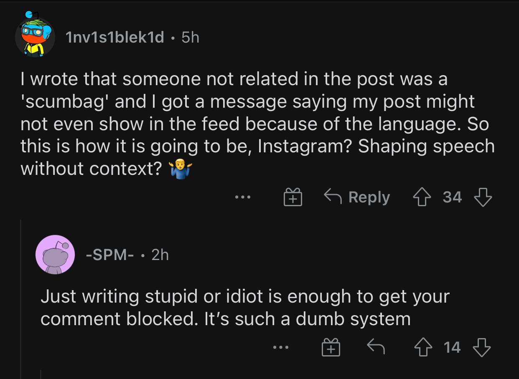Open 1nv1s1blek1d's avatar
The image size is (519, 379).
click(x=35, y=38)
